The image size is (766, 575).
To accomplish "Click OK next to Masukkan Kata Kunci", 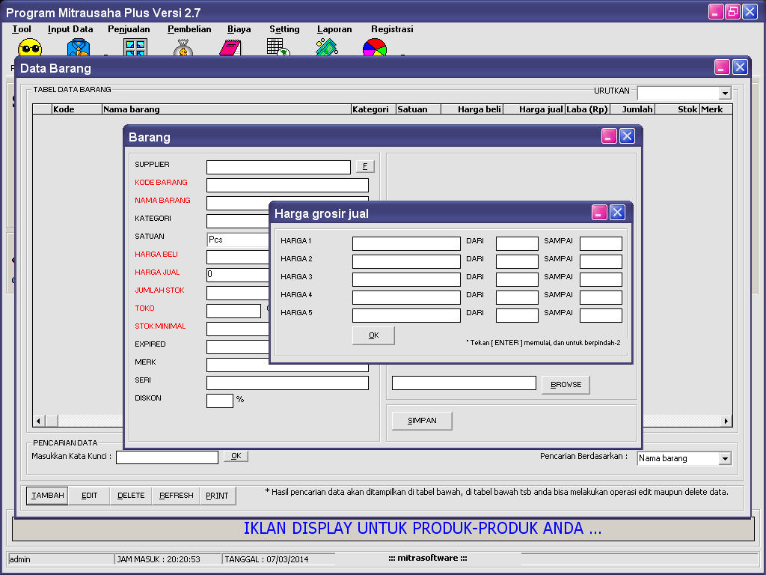I will 236,456.
